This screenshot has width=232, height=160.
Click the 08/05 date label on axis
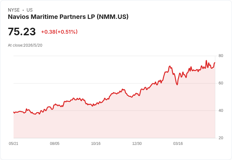pyautogui.click(x=55, y=143)
